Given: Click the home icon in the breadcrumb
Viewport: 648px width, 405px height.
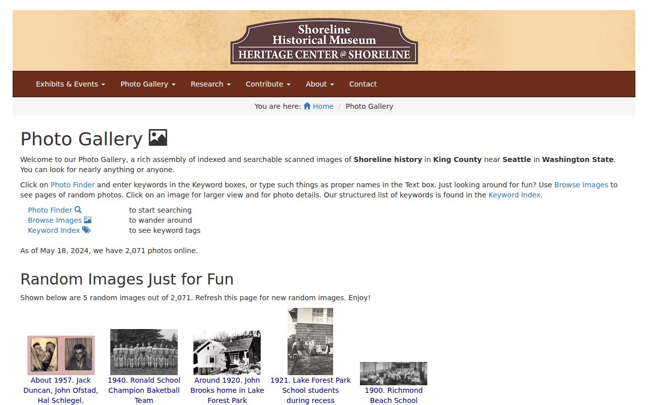Looking at the screenshot, I should click(x=307, y=106).
